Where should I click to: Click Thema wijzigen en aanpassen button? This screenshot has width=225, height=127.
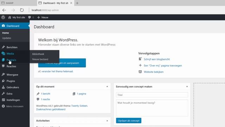[x=62, y=63]
